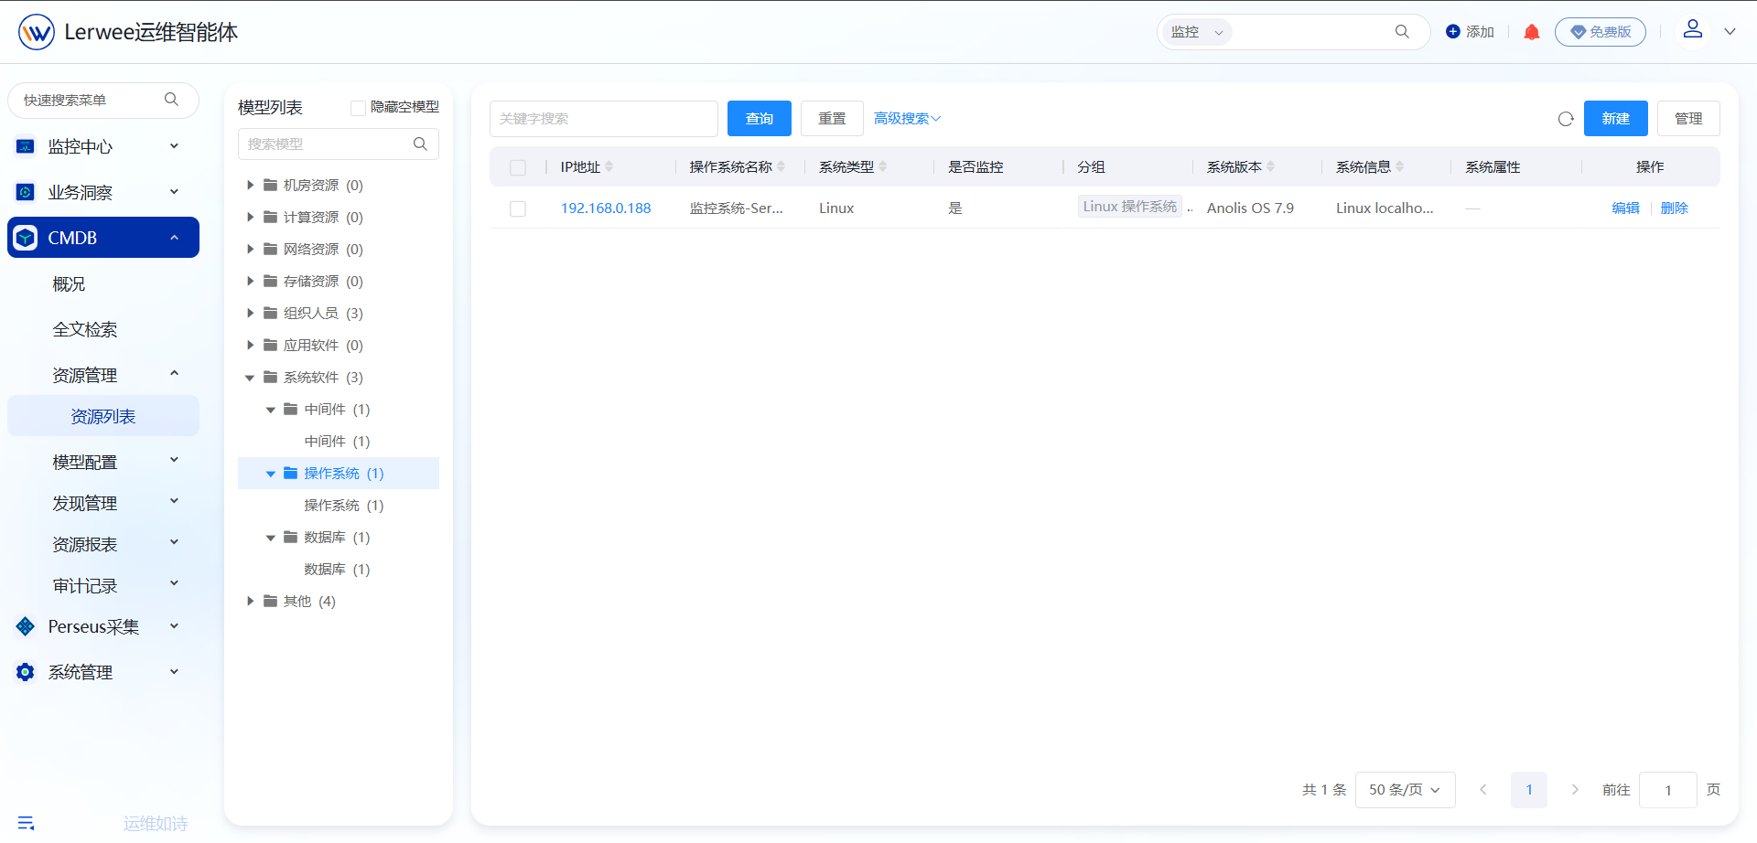This screenshot has height=843, width=1757.
Task: Click the top search magnifier icon
Action: [1402, 32]
